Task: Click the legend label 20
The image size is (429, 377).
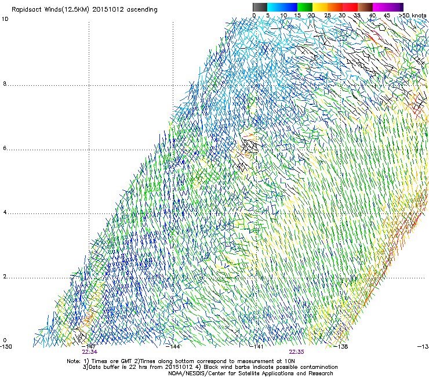Action: click(311, 16)
